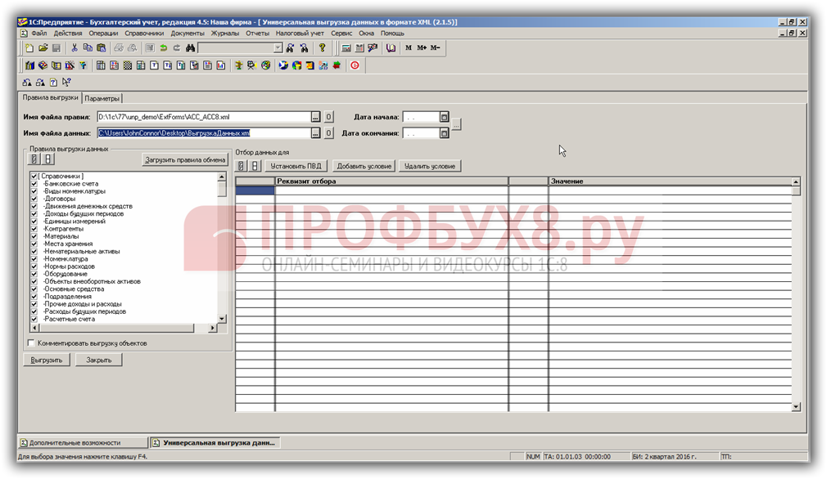The width and height of the screenshot is (827, 479).
Task: Open the Calculator toolbar icon
Action: coord(346,48)
